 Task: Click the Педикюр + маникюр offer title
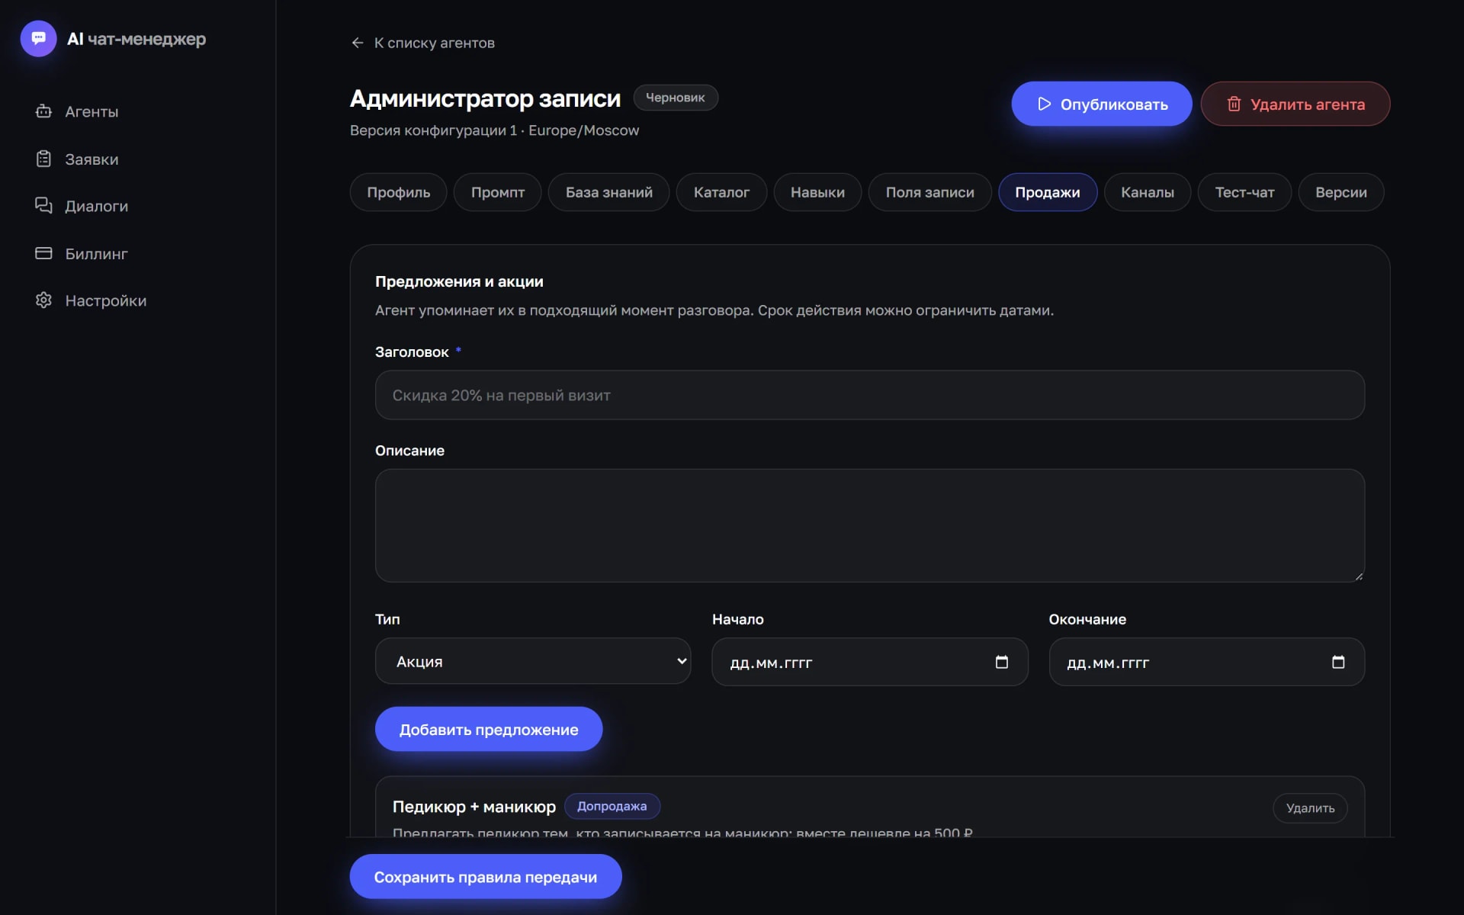[x=474, y=807]
